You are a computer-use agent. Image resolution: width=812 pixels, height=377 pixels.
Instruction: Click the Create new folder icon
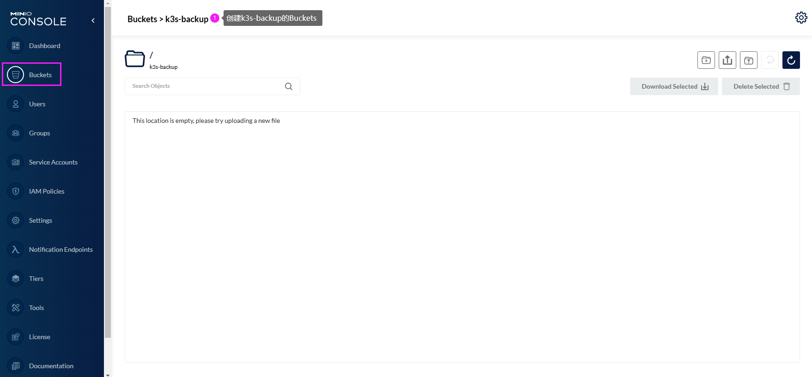706,60
